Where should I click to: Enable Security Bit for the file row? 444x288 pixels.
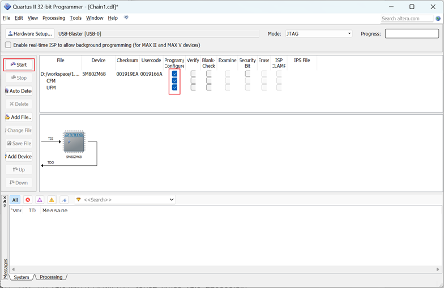coord(247,74)
